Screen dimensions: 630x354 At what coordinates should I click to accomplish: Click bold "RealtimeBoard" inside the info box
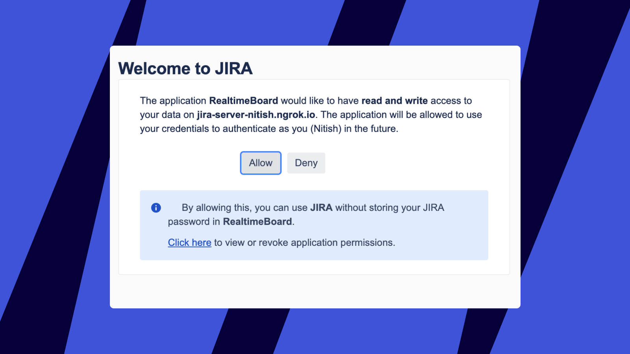click(x=258, y=222)
